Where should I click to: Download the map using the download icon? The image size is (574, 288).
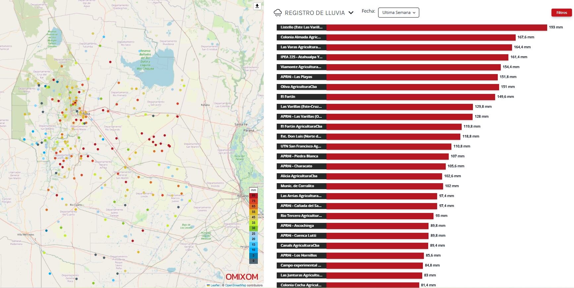257,6
